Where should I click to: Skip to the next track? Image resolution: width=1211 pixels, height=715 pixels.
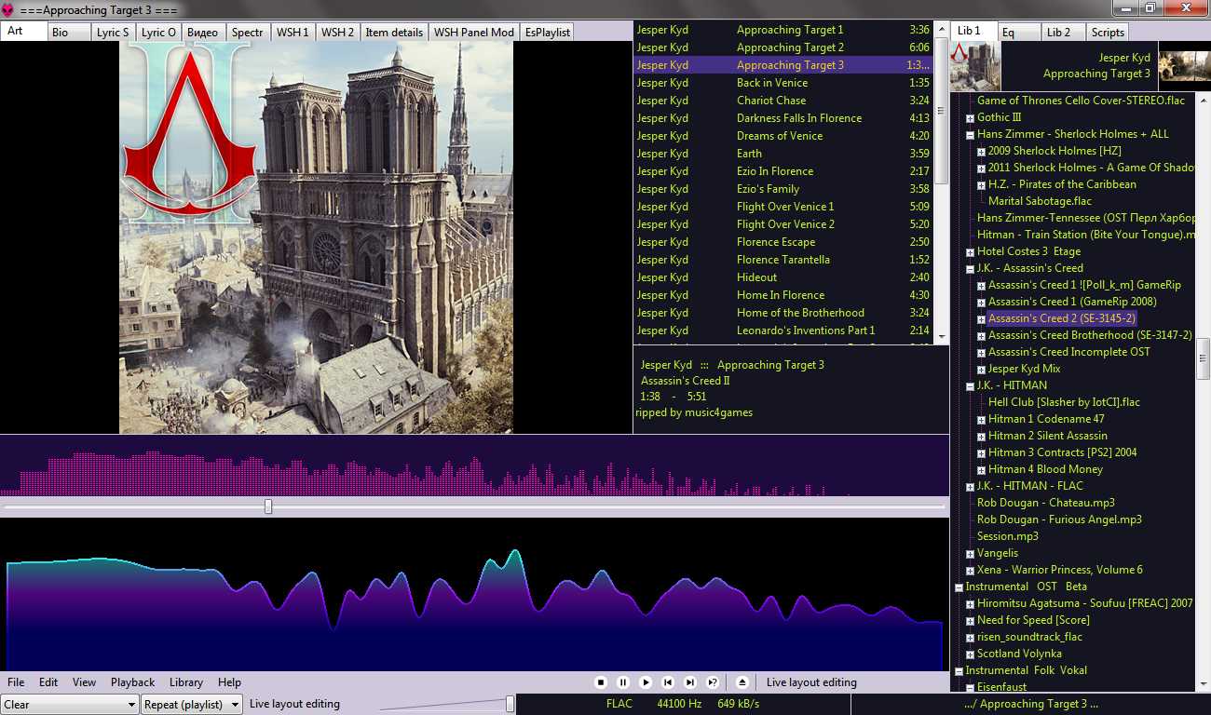690,682
